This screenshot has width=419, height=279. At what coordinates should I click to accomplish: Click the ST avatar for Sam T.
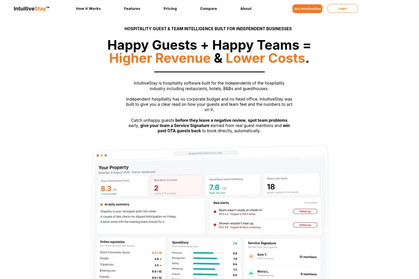tap(251, 257)
